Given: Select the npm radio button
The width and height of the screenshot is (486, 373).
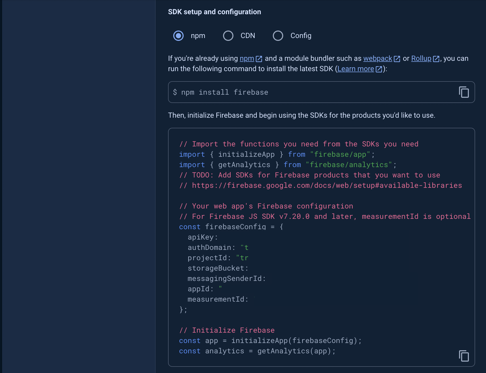Looking at the screenshot, I should tap(178, 36).
